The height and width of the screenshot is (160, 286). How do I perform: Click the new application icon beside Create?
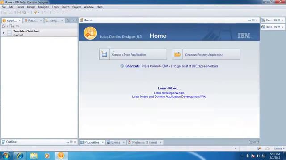coord(104,54)
